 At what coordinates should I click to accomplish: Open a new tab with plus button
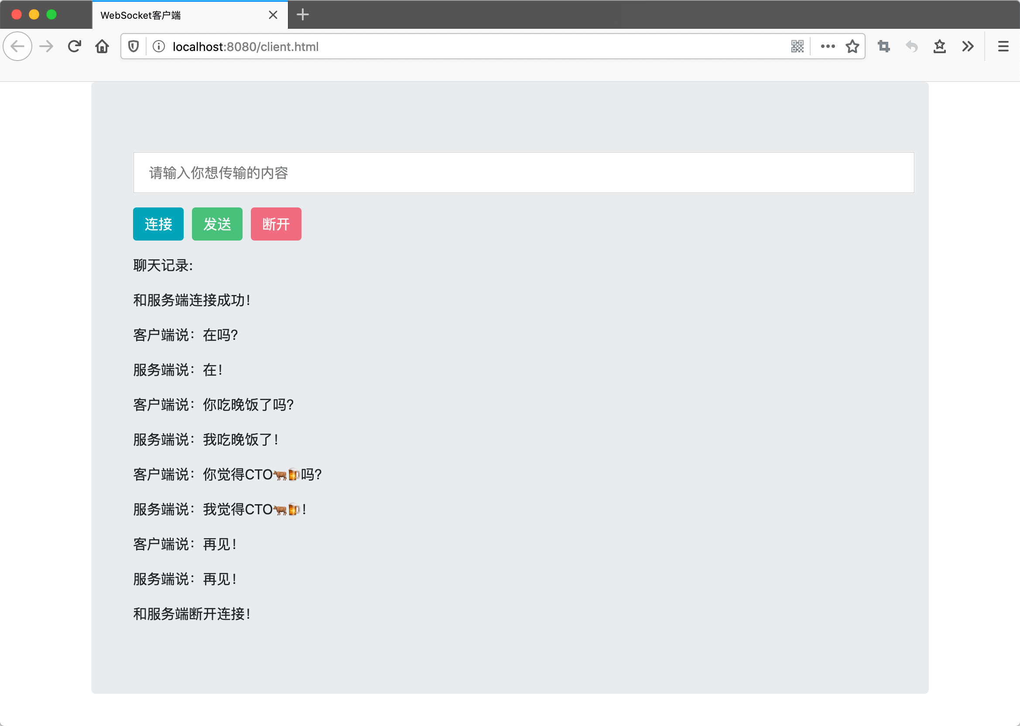(x=303, y=15)
